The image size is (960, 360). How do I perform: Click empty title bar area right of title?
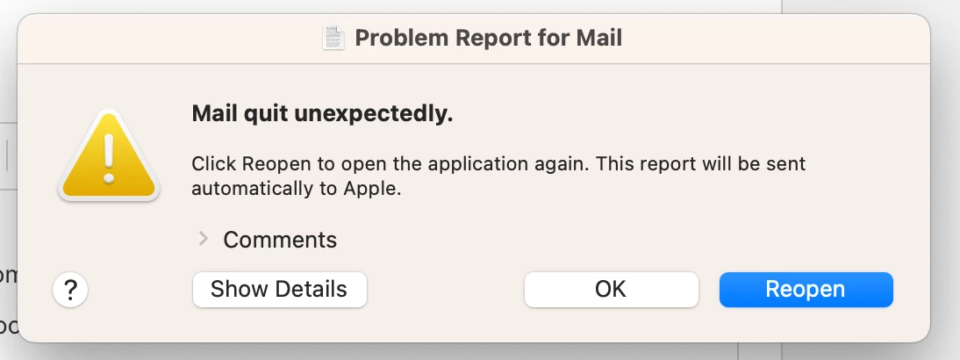(x=772, y=38)
